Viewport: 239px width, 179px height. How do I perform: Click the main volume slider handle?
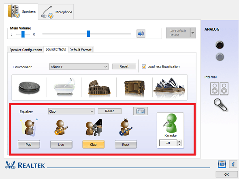tap(88, 34)
